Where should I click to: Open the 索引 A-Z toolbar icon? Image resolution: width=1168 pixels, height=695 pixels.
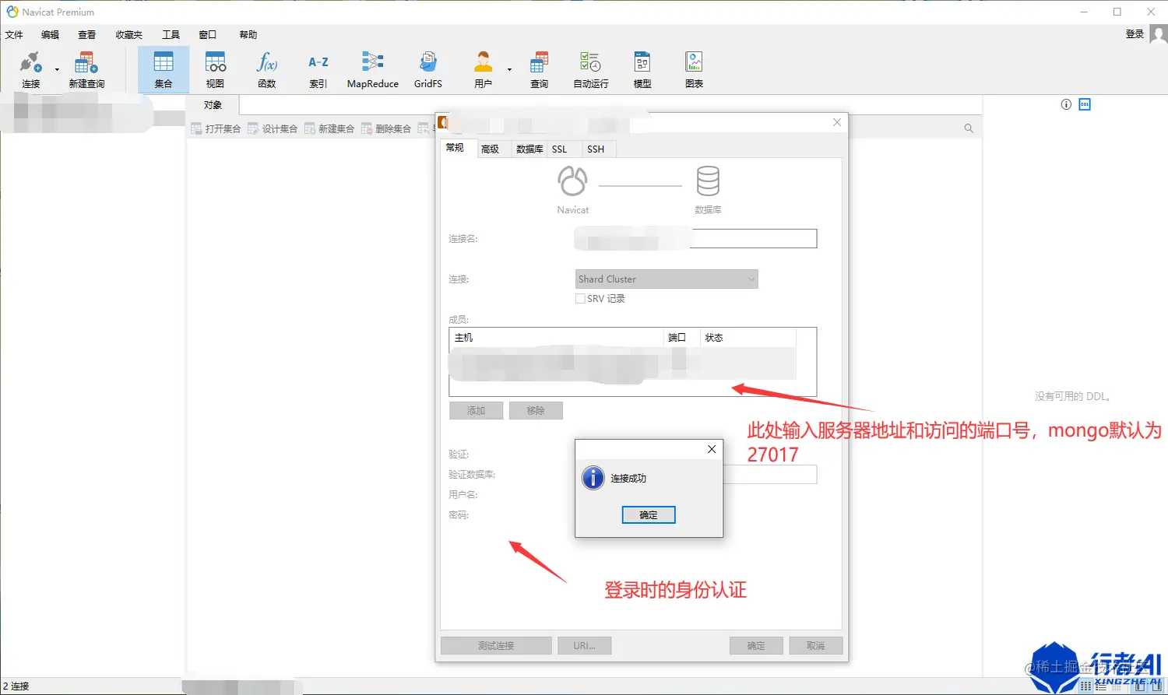pos(318,69)
